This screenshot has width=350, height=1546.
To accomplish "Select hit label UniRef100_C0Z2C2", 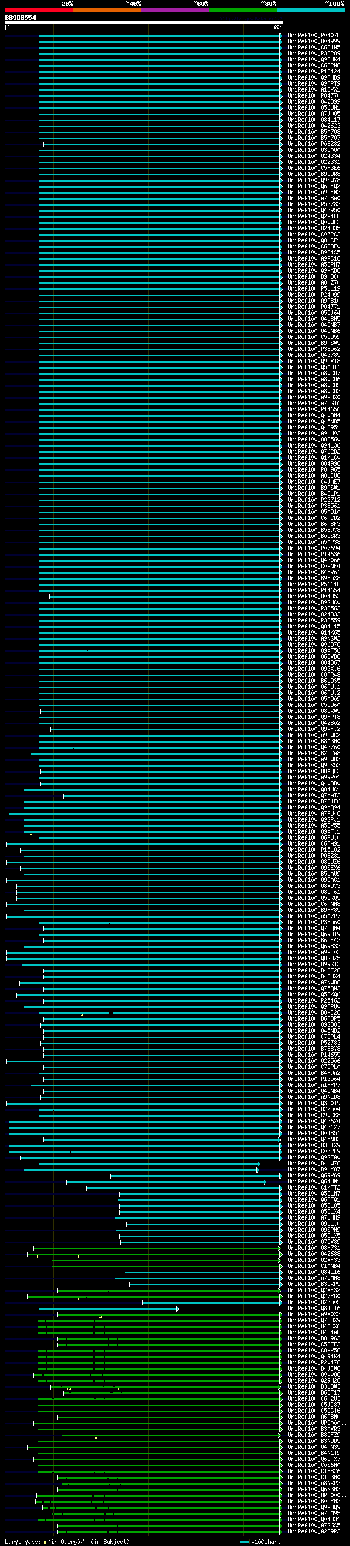I will (x=314, y=235).
